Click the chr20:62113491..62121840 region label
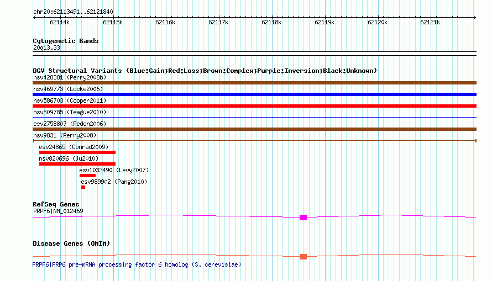The height and width of the screenshot is (281, 492). point(73,12)
